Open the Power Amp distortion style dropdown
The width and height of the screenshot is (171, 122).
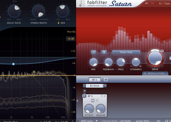click(126, 52)
